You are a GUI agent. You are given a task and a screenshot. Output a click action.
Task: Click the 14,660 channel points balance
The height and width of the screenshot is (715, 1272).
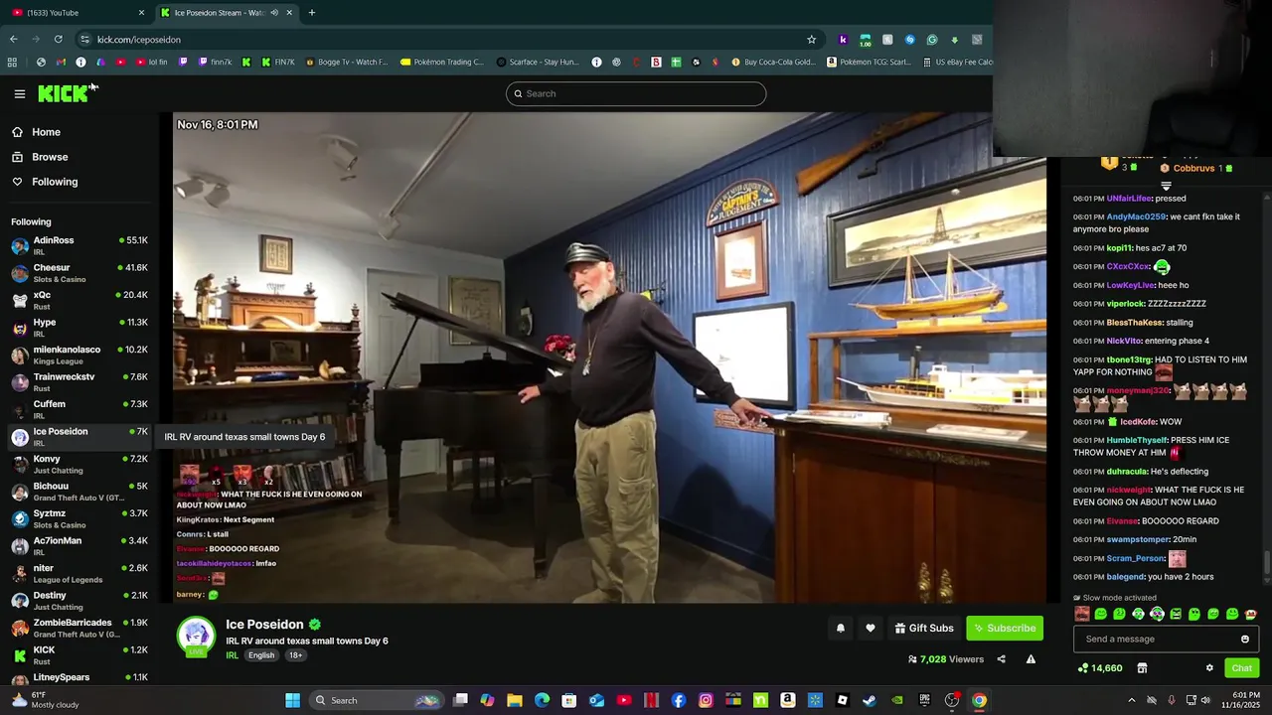point(1100,668)
